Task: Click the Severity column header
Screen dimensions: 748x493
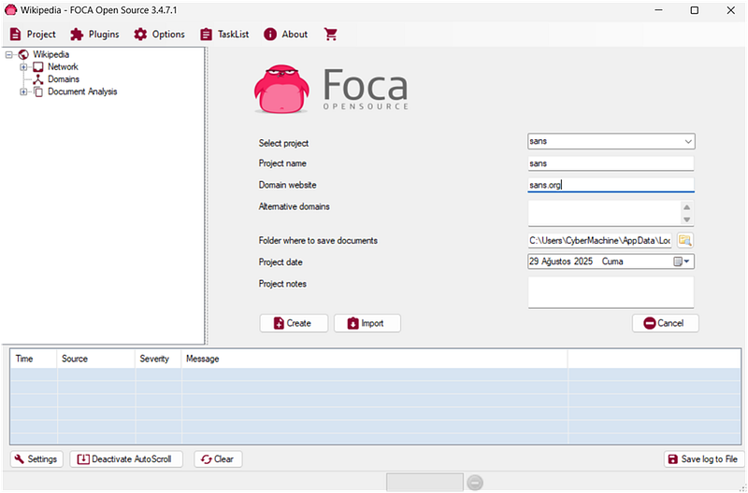Action: coord(158,359)
